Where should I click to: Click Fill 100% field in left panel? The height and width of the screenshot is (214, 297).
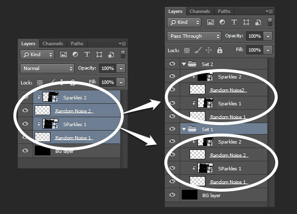[x=108, y=82]
